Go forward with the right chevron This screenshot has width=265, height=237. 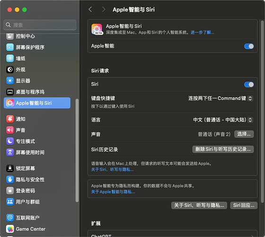(104, 9)
